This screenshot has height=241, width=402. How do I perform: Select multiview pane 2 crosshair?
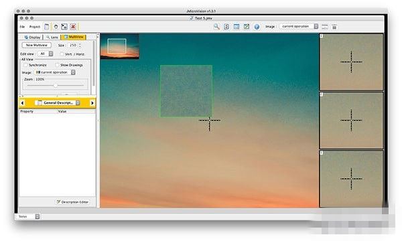(351, 120)
